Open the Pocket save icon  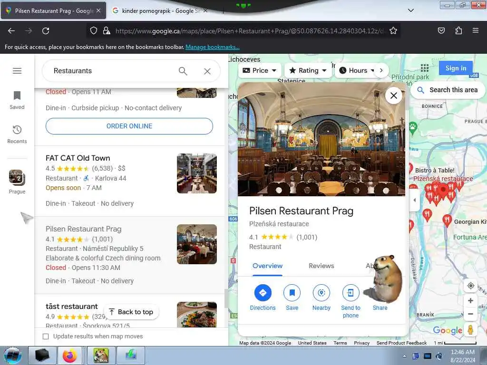coord(441,31)
